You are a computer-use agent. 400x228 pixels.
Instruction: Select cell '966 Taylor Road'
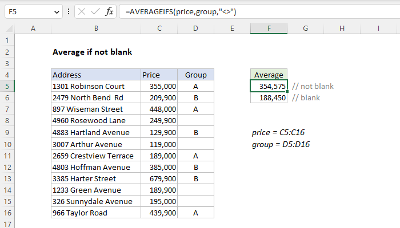tap(96, 213)
